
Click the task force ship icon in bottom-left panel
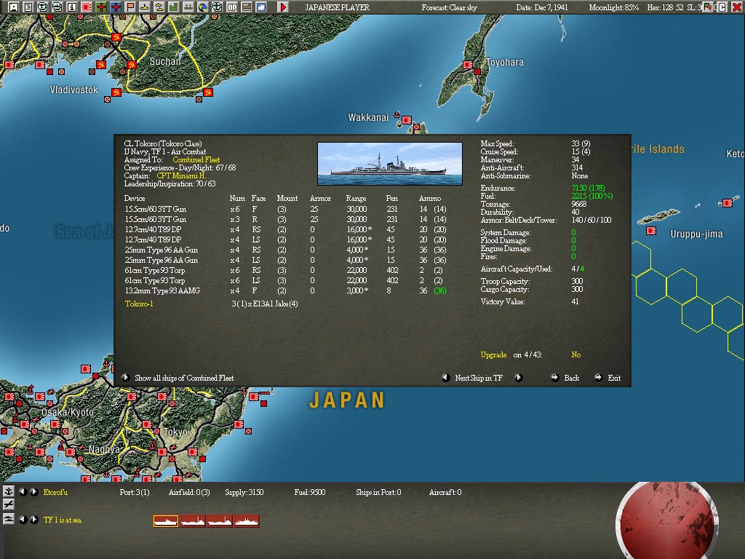click(9, 518)
